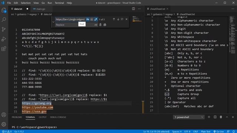Close the Find widget

[127, 19]
